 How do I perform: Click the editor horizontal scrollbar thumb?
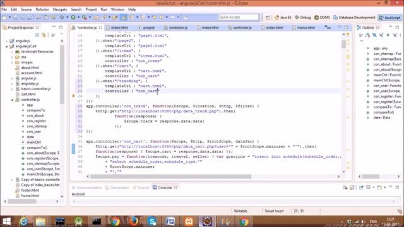(170, 177)
